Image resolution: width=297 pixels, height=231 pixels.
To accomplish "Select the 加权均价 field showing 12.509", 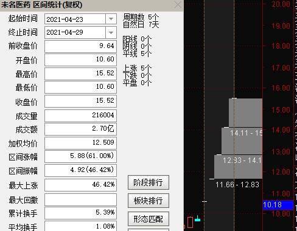I will (80, 143).
